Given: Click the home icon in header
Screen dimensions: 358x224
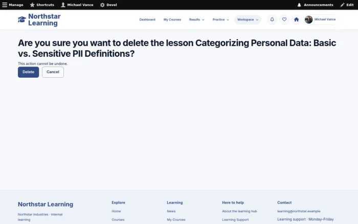Looking at the screenshot, I should [x=296, y=19].
